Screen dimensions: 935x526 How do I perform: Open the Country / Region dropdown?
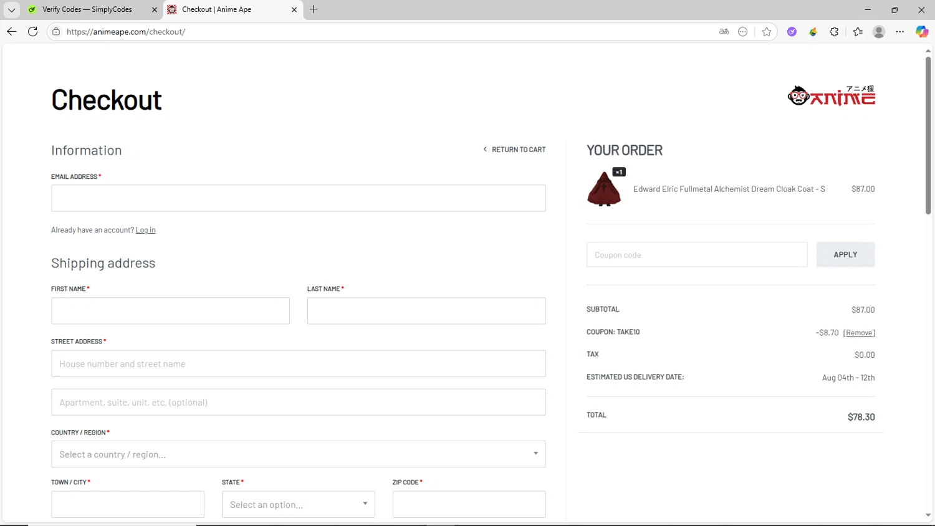[x=299, y=454]
